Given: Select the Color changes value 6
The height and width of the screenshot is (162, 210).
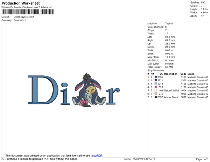Looking at the screenshot, I should coord(166,27).
